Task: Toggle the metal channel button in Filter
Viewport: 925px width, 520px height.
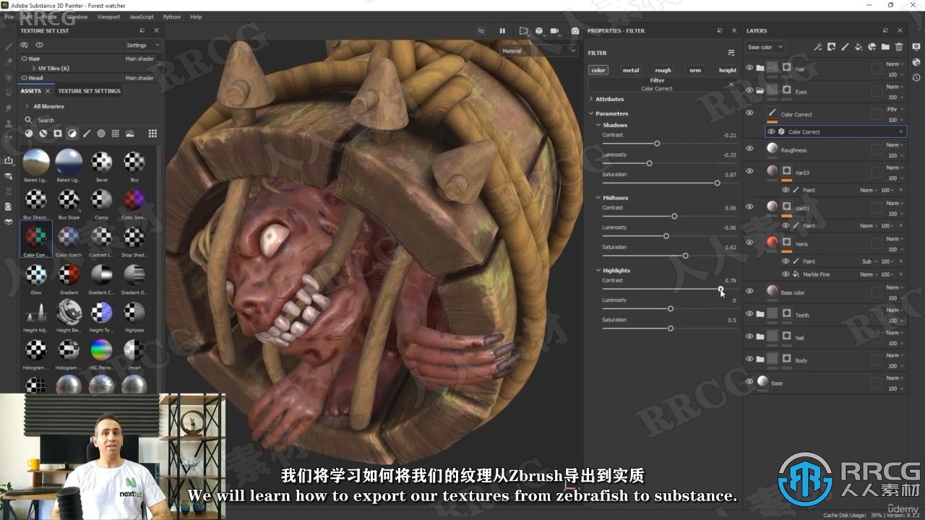Action: click(631, 70)
